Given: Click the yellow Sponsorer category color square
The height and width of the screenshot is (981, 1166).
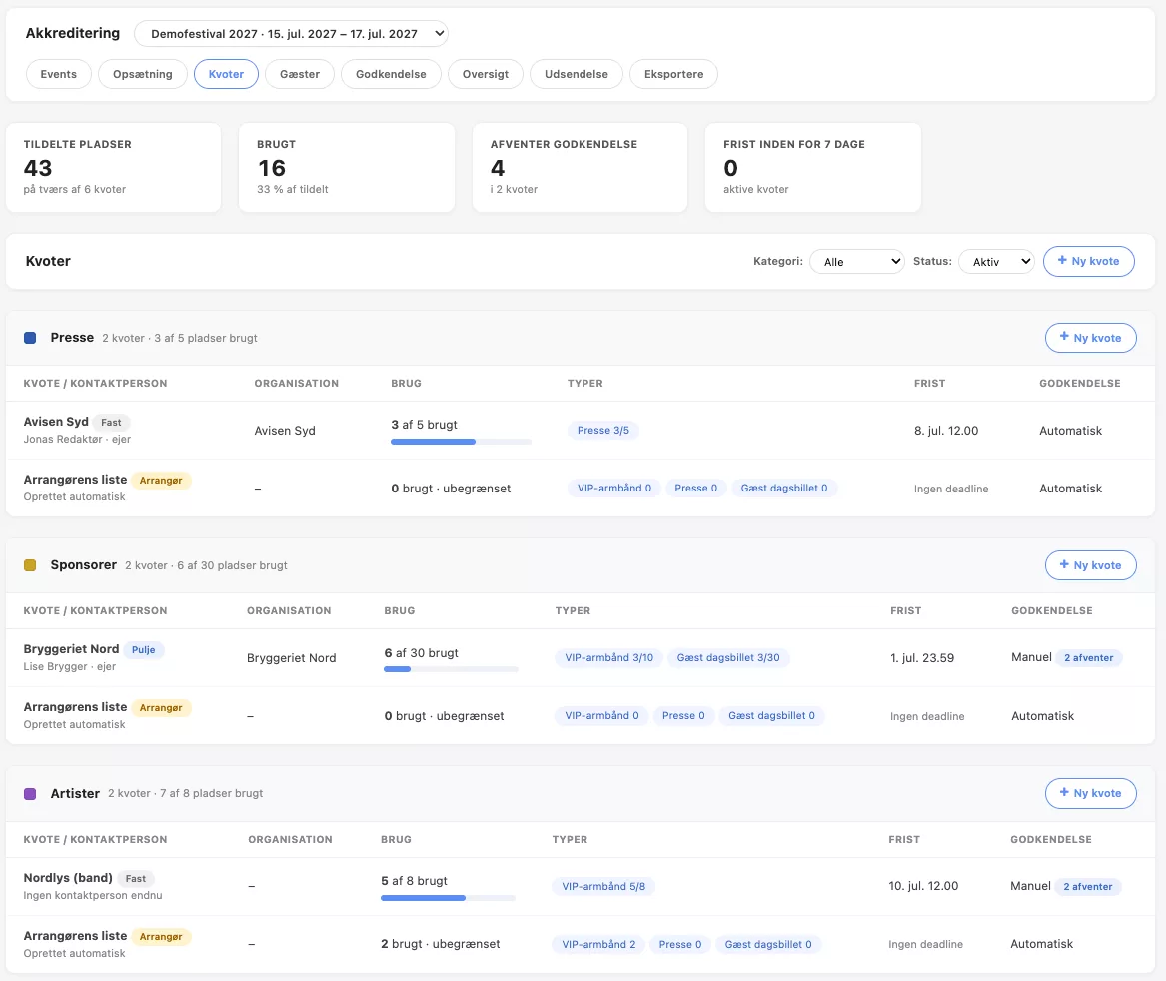Looking at the screenshot, I should pyautogui.click(x=31, y=565).
